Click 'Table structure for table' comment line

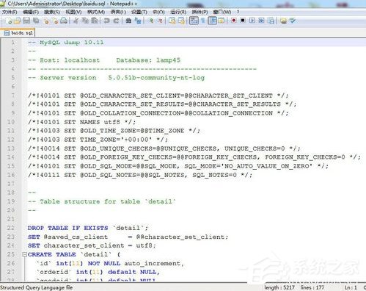(102, 201)
